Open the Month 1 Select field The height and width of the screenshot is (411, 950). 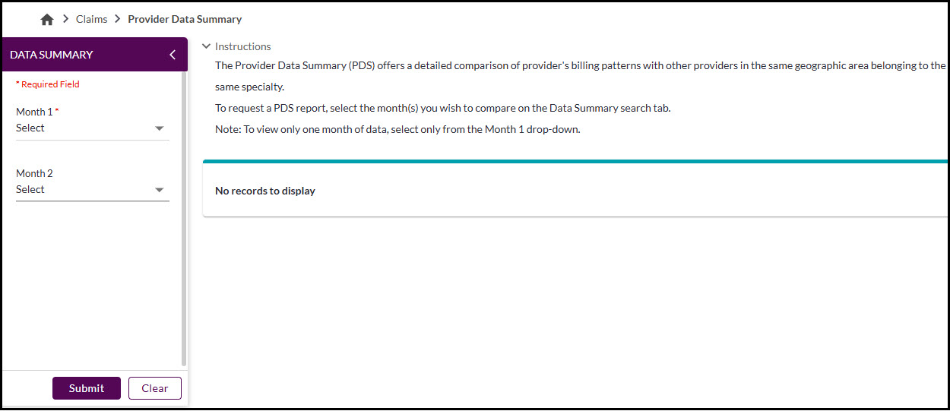click(84, 128)
